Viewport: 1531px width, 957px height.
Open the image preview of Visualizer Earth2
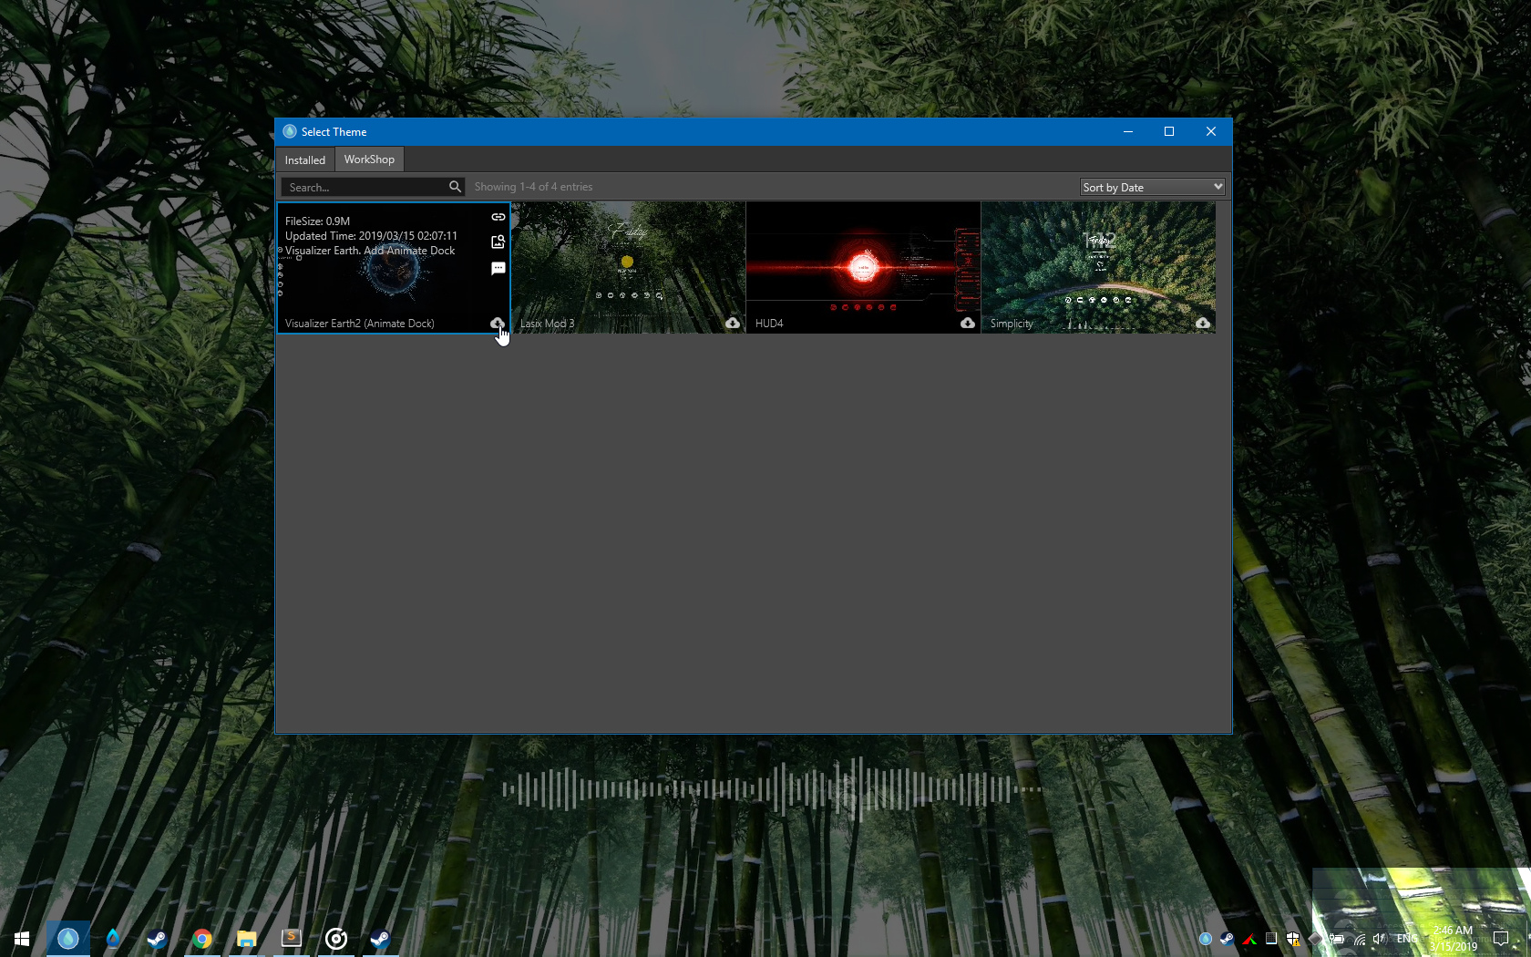tap(498, 242)
